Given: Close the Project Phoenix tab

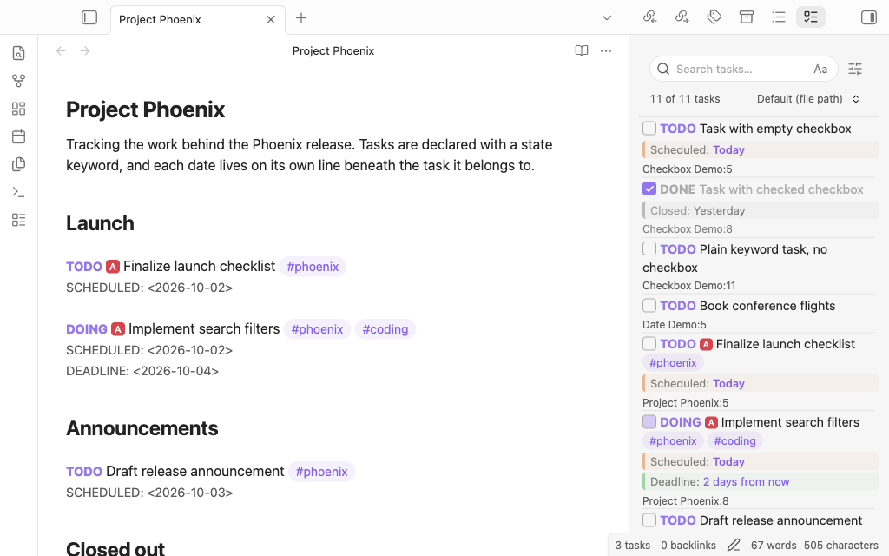Looking at the screenshot, I should 271,20.
